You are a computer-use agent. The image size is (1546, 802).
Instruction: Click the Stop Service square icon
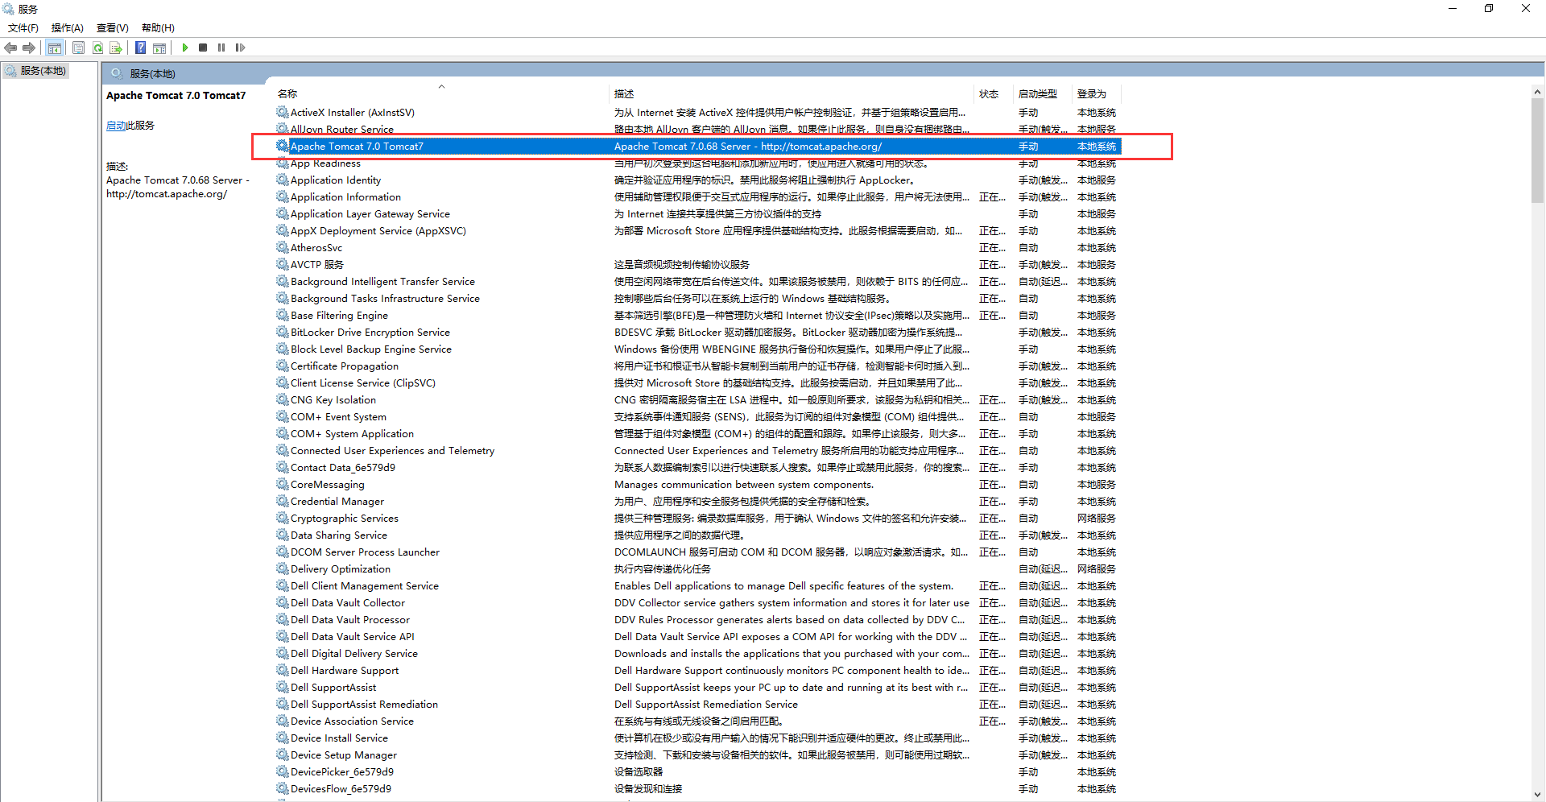[203, 48]
